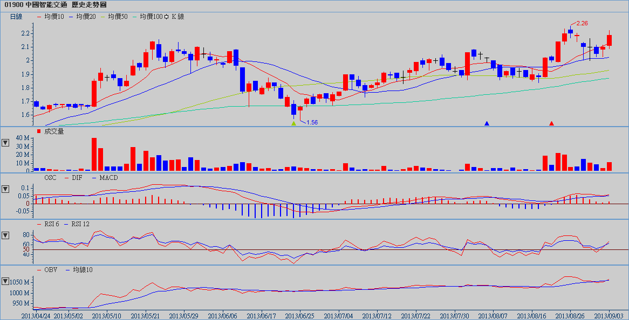The image size is (629, 320).
Task: Select the 日線 daily chart label
Action: (17, 17)
